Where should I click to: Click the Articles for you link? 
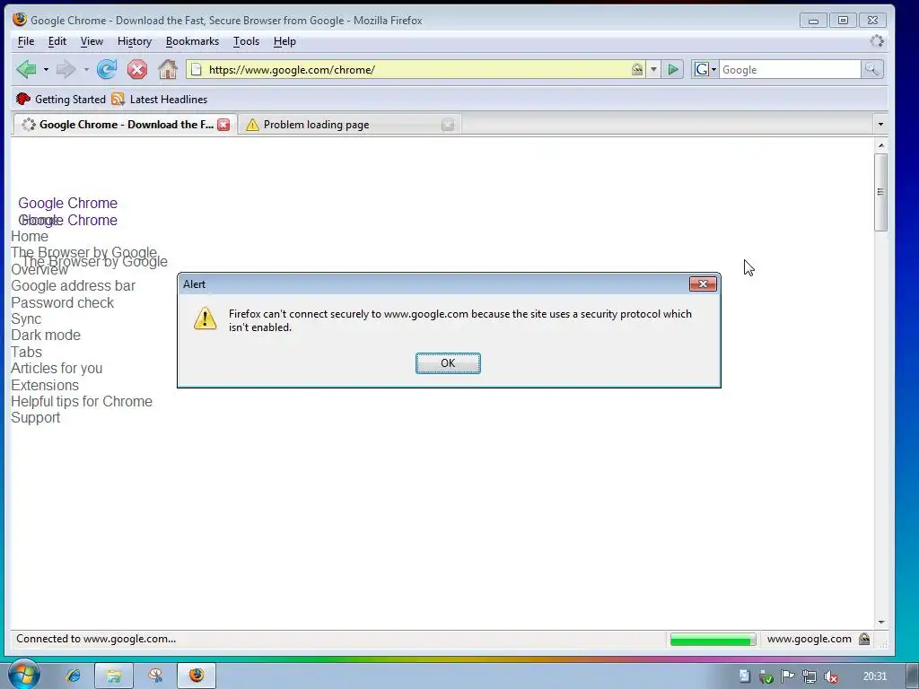click(57, 369)
